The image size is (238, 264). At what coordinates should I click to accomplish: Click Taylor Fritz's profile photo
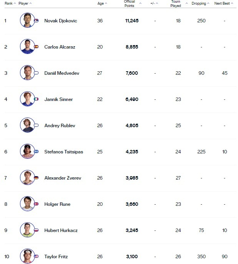27,256
